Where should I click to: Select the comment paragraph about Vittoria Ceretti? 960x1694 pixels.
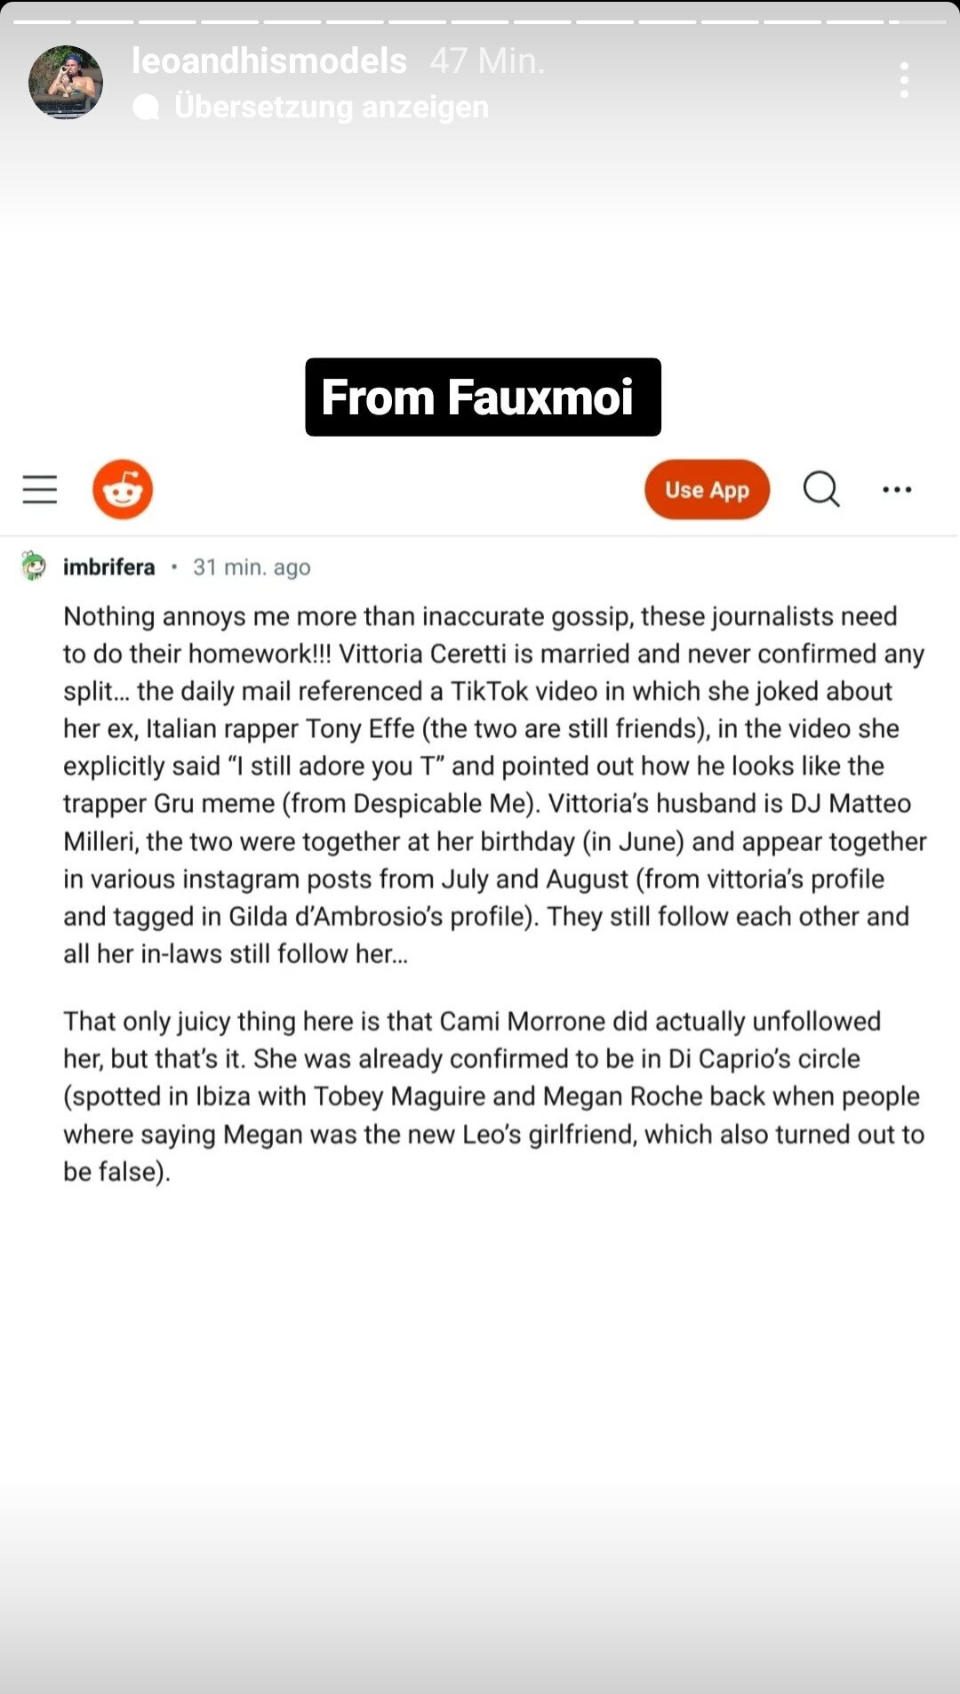point(493,784)
